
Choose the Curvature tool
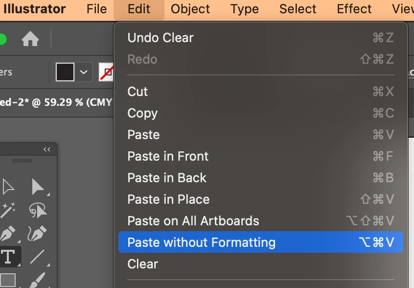(37, 233)
